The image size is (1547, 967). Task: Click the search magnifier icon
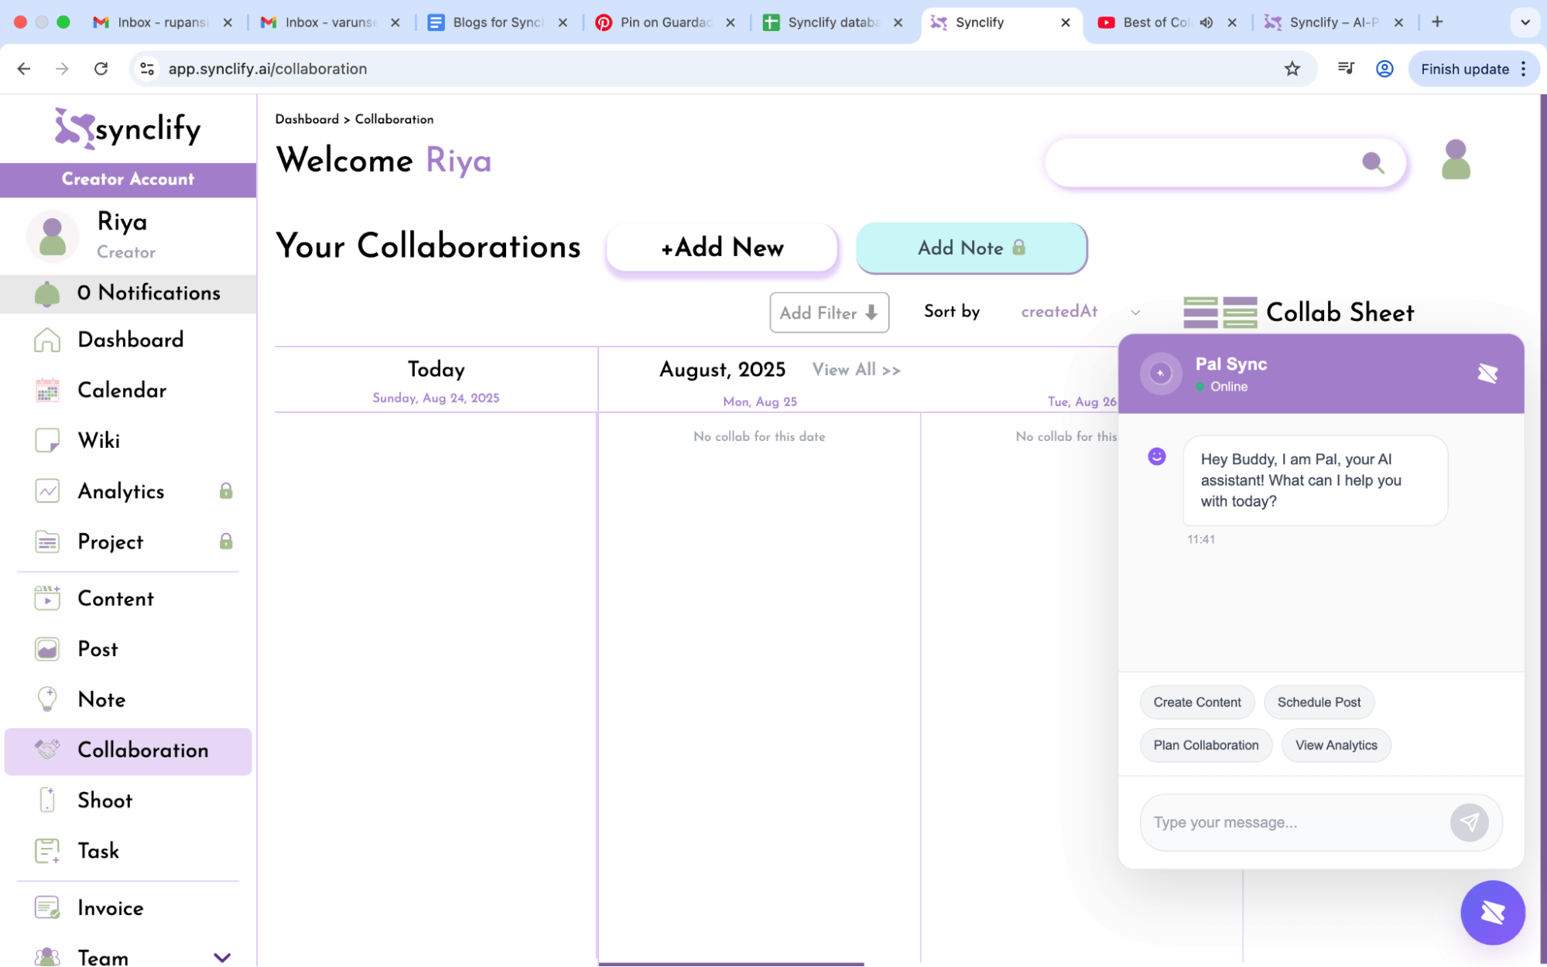[1373, 162]
